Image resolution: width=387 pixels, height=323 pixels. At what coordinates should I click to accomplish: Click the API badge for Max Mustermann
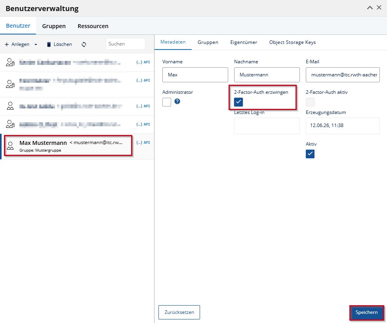tap(143, 142)
